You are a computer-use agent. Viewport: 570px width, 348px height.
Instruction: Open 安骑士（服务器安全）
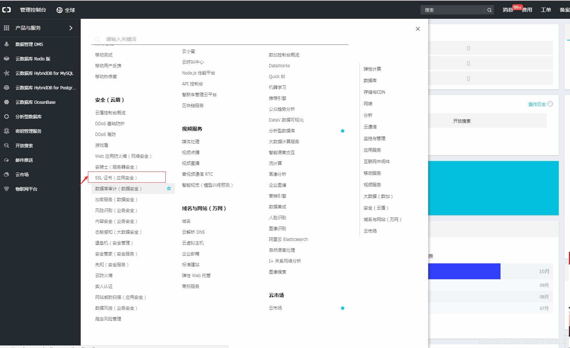(116, 167)
